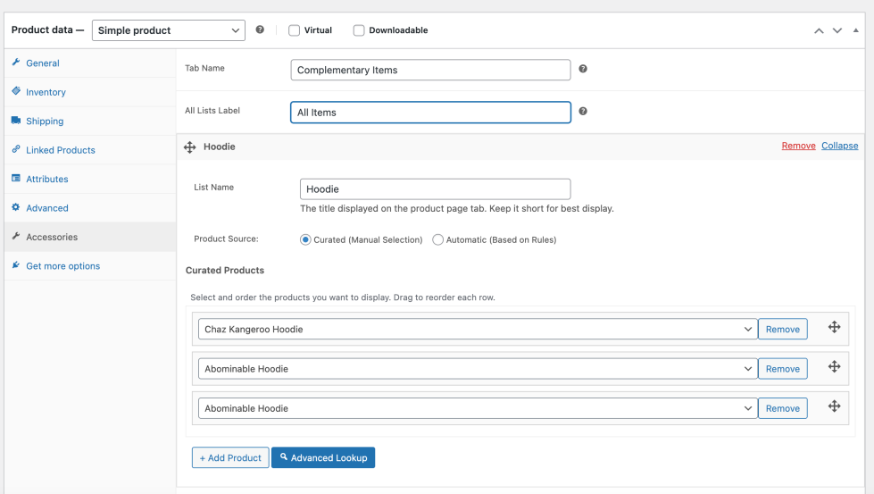874x494 pixels.
Task: Click help icon next to Tab Name field
Action: 583,69
